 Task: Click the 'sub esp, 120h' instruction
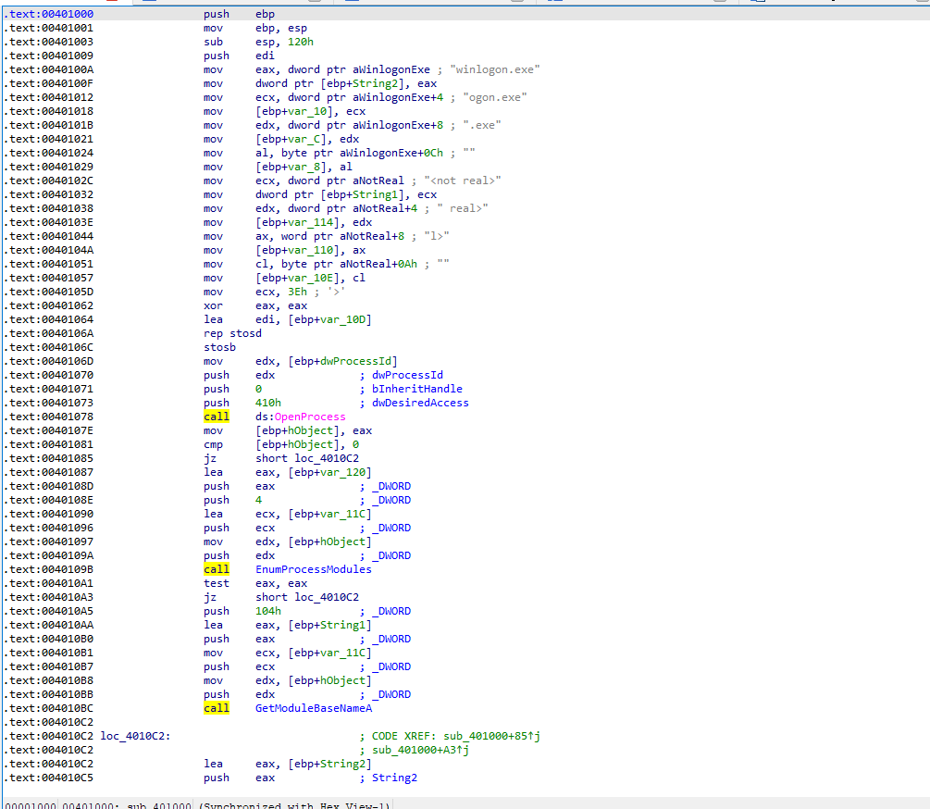coord(258,42)
